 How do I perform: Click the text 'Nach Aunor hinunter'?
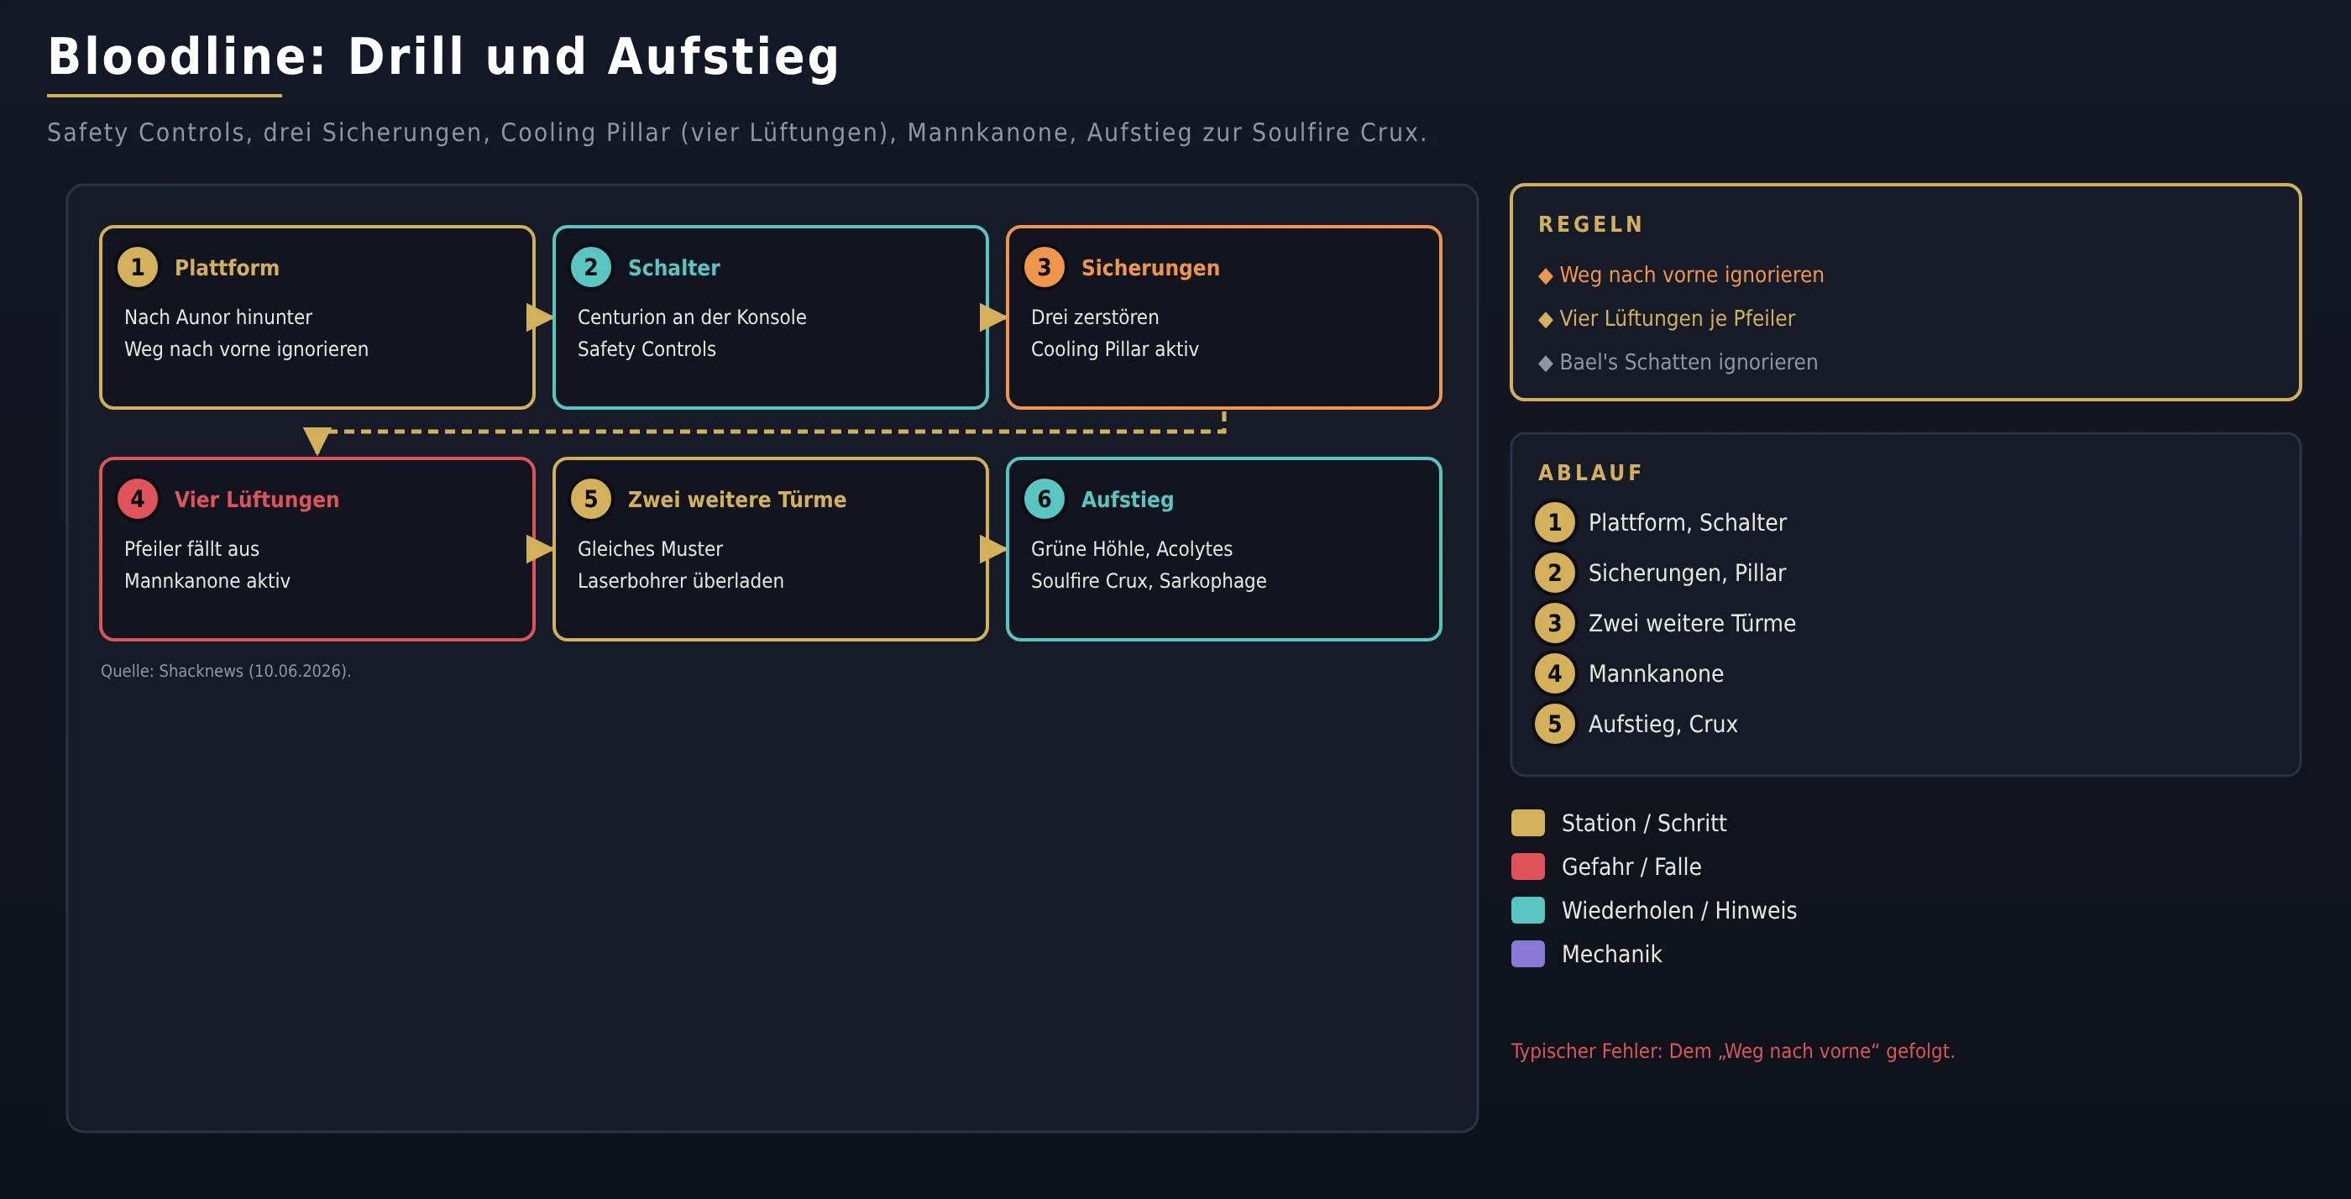pyautogui.click(x=218, y=317)
